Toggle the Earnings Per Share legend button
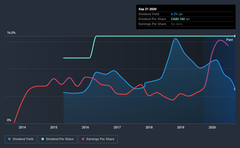The width and height of the screenshot is (240, 148). point(98,139)
